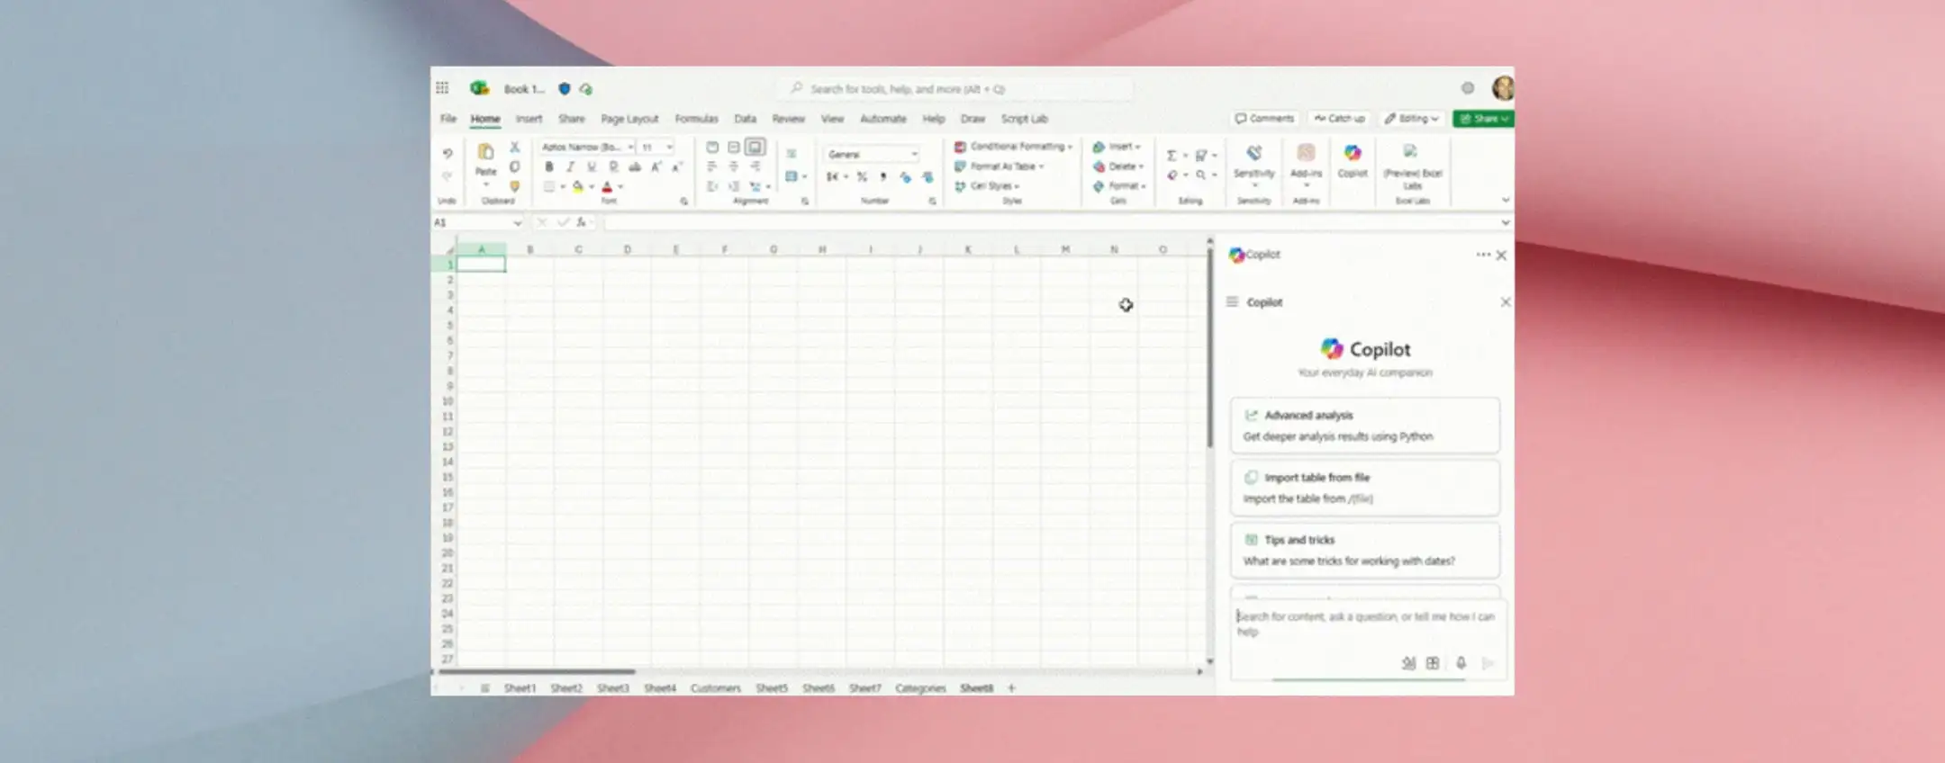Toggle Italic formatting
Screen dimensions: 1945x763
point(570,166)
